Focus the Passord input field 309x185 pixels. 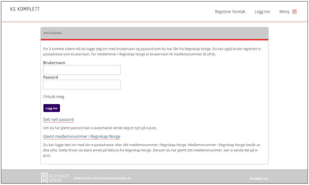pyautogui.click(x=82, y=85)
